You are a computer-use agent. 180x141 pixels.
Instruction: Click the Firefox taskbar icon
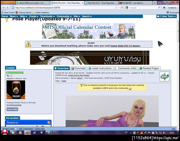[27, 133]
